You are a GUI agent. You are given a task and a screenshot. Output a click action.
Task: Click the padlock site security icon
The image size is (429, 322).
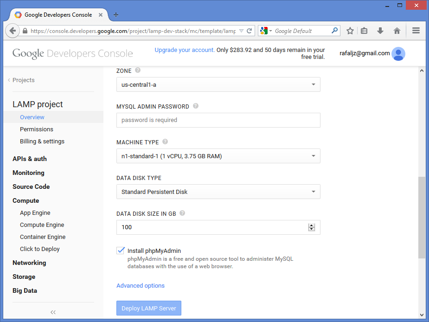tap(25, 31)
